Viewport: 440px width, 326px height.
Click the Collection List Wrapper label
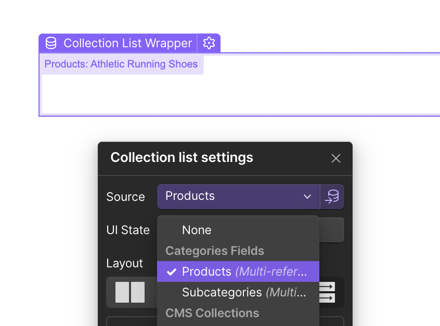(x=127, y=43)
